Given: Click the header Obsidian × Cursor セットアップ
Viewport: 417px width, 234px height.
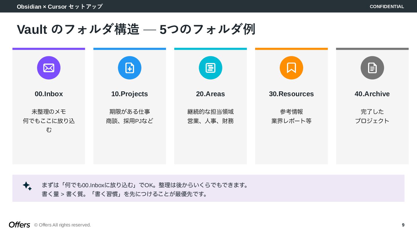Looking at the screenshot, I should tap(60, 6).
